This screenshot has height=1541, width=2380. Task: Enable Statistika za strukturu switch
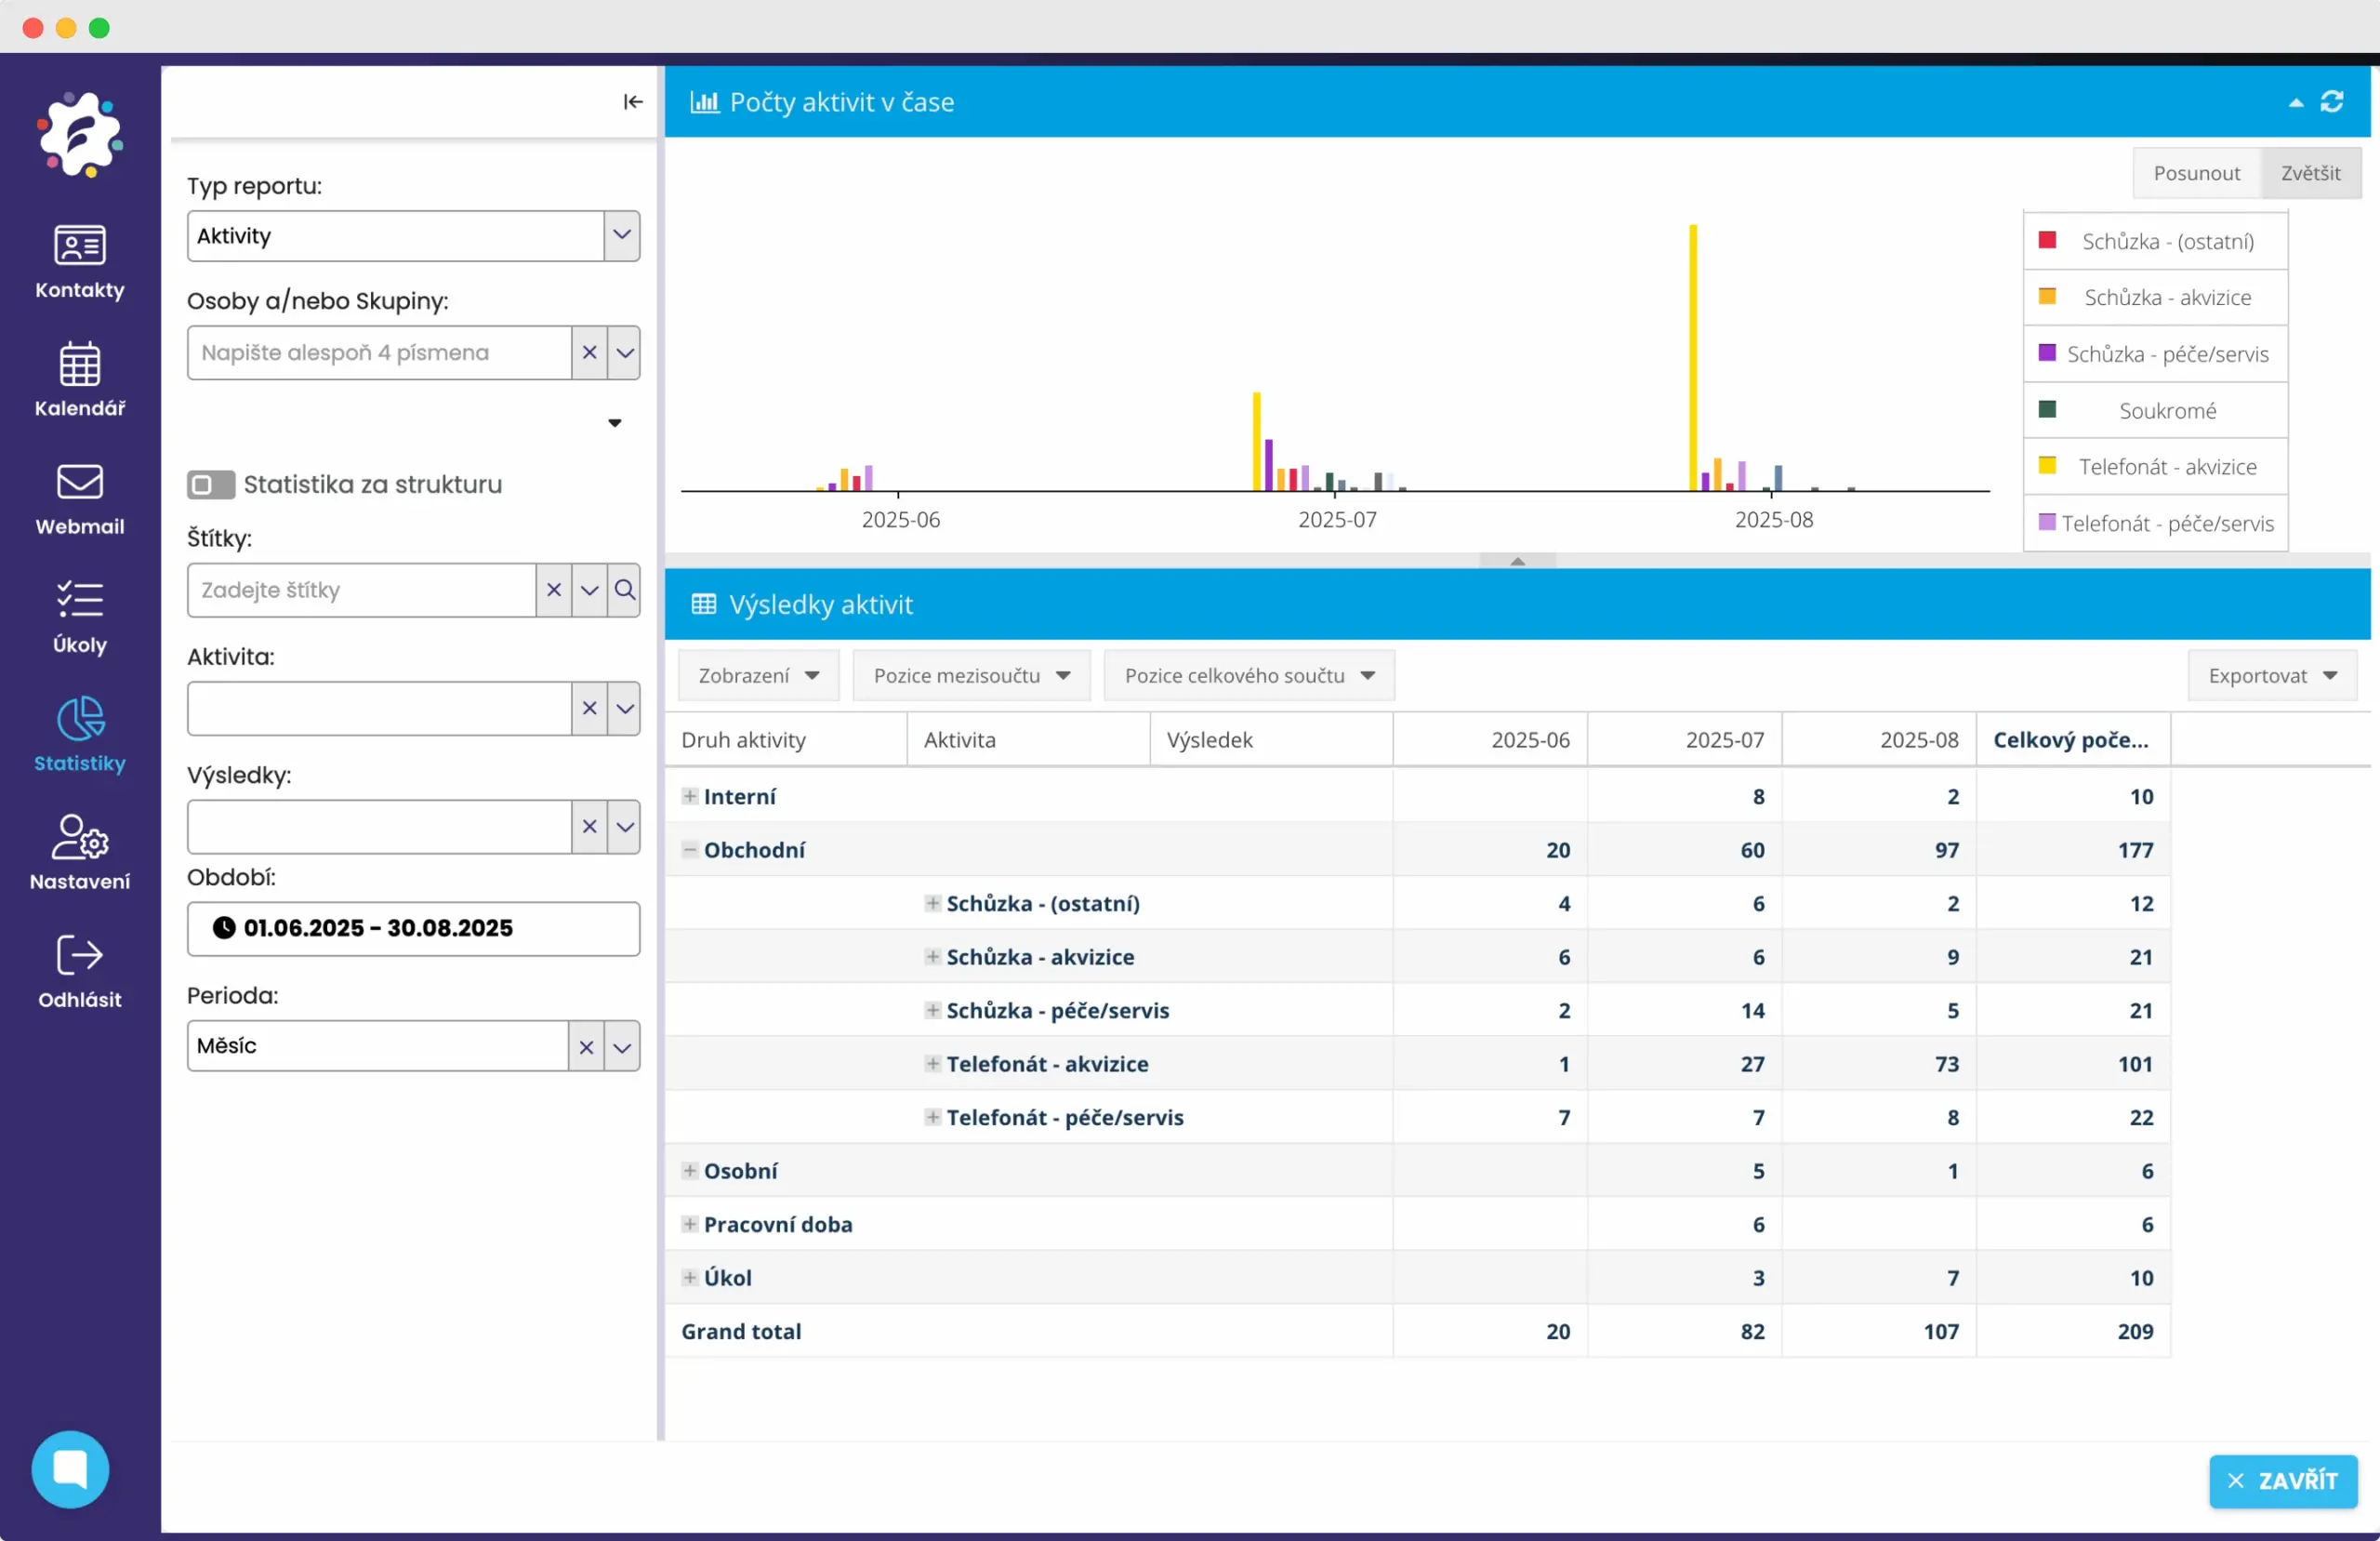point(210,485)
